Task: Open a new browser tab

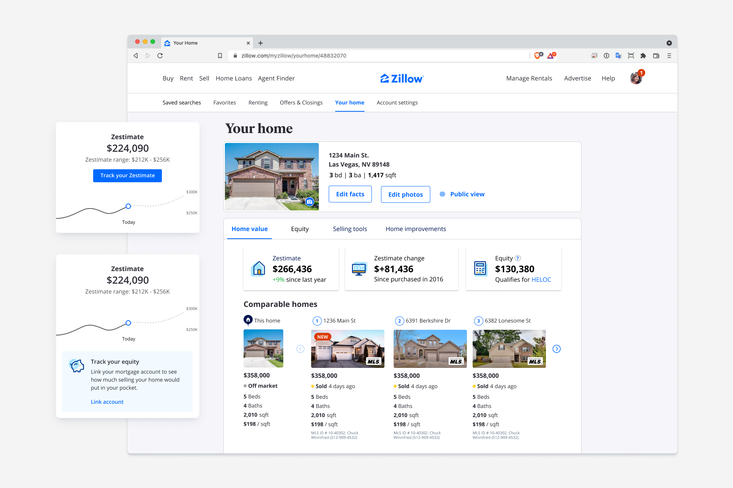Action: pos(260,43)
